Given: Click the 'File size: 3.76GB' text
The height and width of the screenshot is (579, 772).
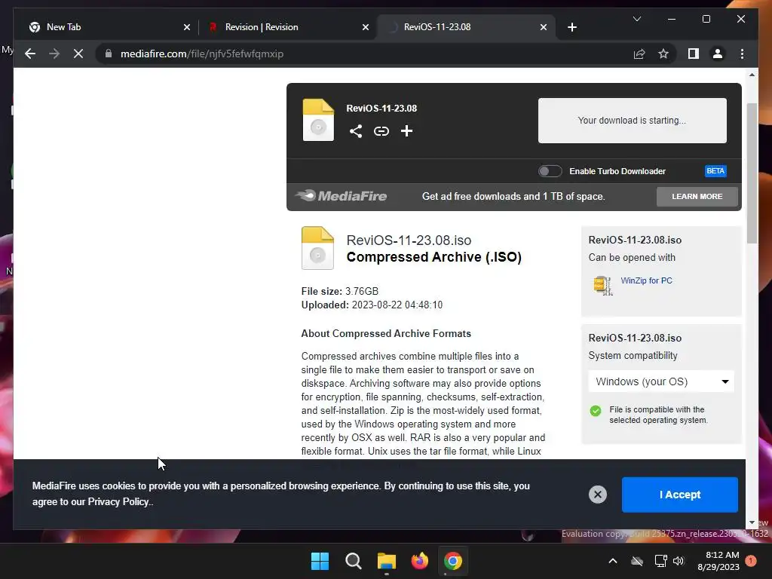Looking at the screenshot, I should tap(340, 292).
